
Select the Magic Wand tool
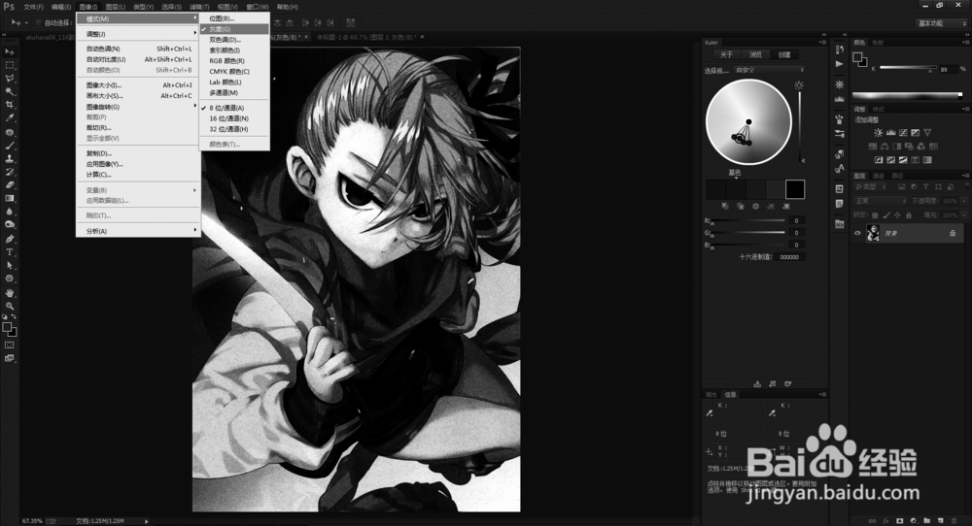click(10, 91)
